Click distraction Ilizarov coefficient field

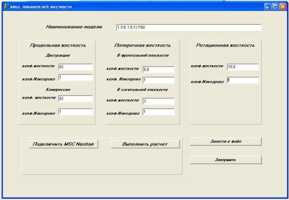(x=76, y=78)
